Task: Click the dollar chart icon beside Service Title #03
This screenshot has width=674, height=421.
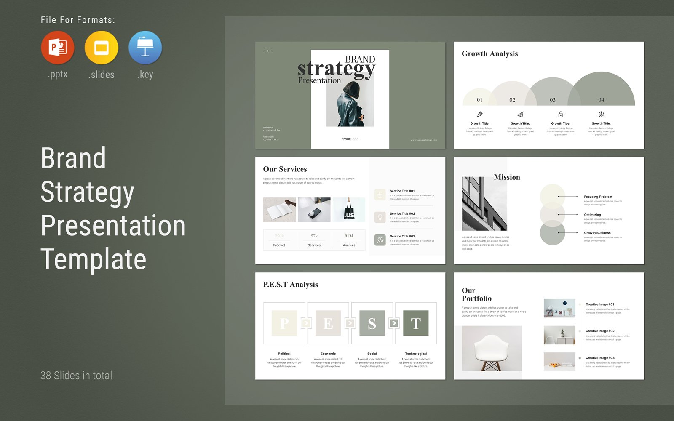Action: click(x=379, y=240)
